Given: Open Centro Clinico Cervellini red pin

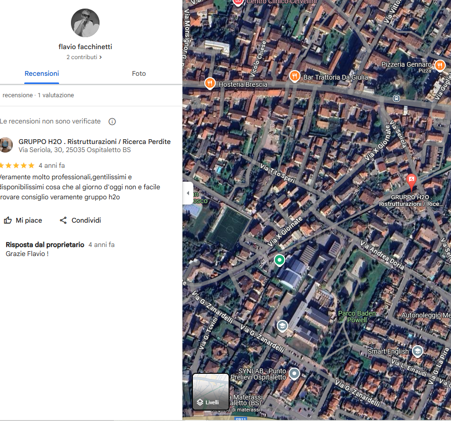Looking at the screenshot, I should tap(238, 2).
